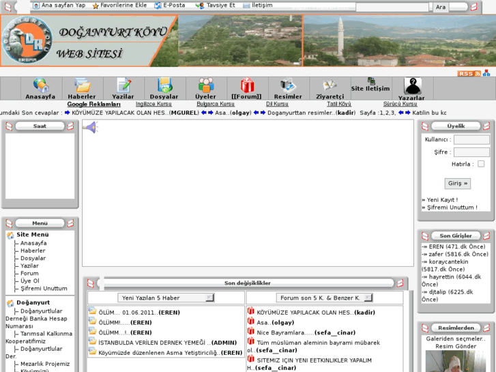Select Dosyalar in the Site Menü tree
Screen dimensions: 496x372
point(33,258)
